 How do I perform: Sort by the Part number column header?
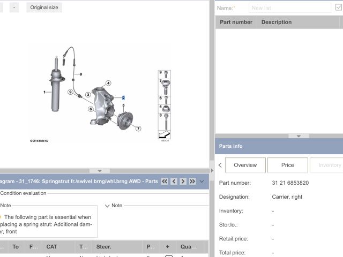236,22
